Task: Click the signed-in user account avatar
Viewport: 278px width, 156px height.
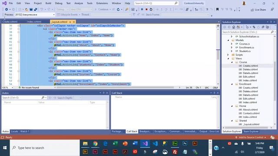Action: (x=244, y=3)
